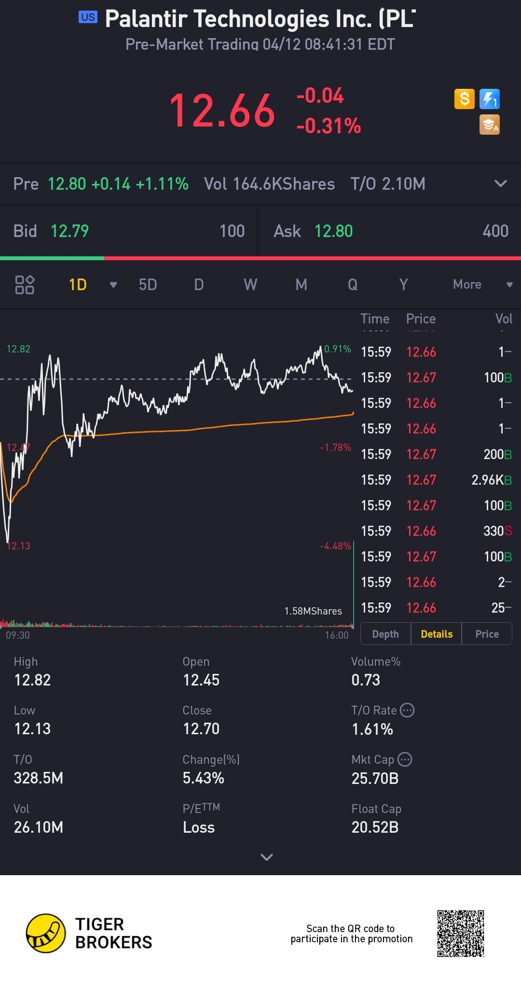Tap the orange stacked coins icon
521x992 pixels.
pos(490,125)
